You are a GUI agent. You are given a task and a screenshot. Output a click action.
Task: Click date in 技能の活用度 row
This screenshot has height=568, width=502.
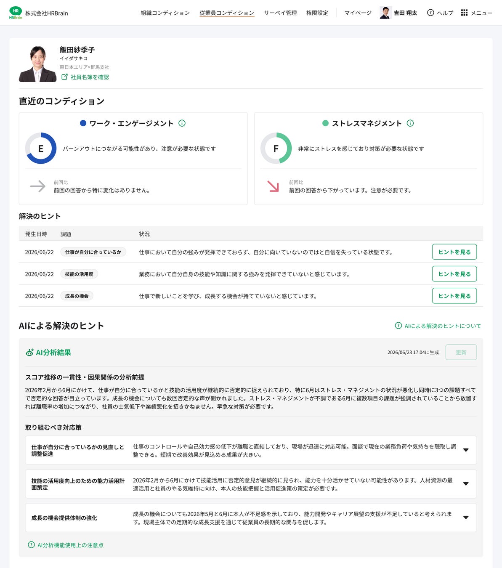pyautogui.click(x=39, y=274)
